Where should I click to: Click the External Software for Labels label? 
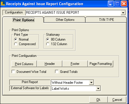pos(30,88)
